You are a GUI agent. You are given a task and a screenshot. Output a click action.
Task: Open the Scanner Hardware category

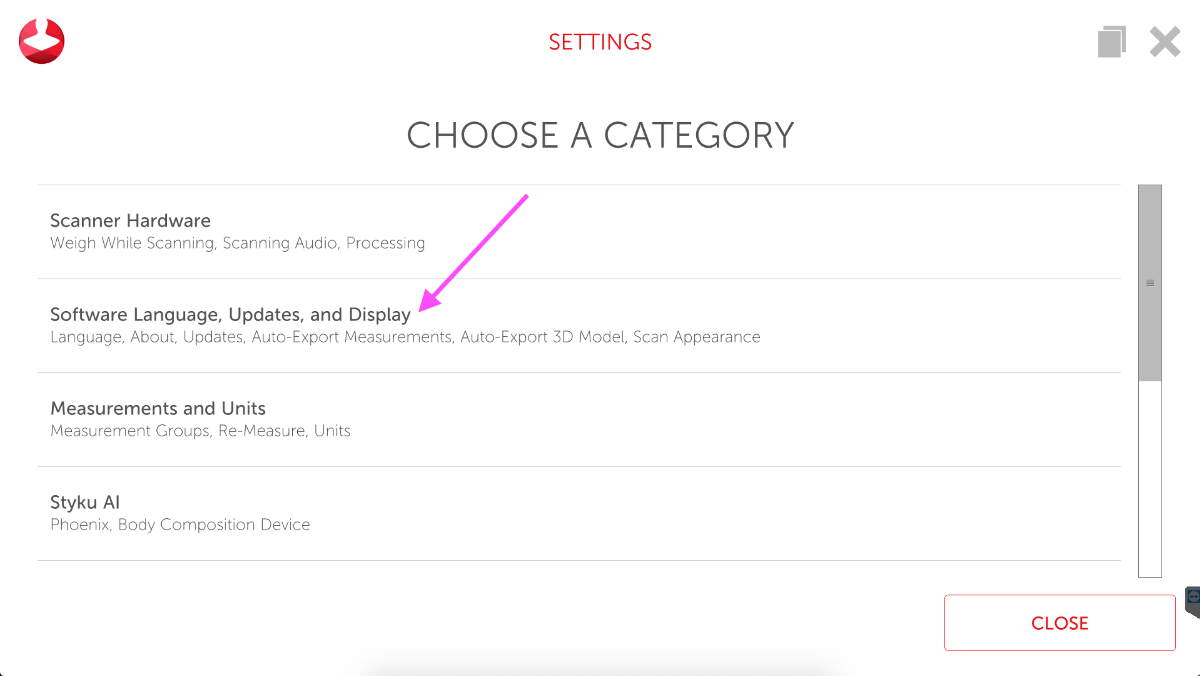131,220
